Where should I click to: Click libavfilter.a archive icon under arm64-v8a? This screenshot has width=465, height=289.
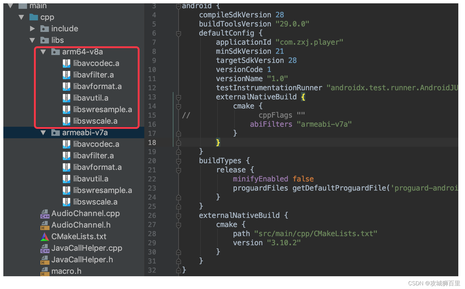pos(67,75)
